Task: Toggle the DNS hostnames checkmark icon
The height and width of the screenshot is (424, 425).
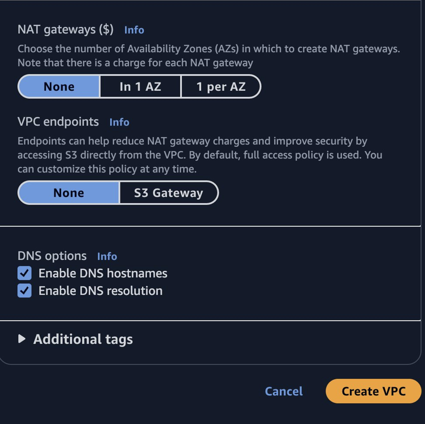Action: (x=25, y=273)
